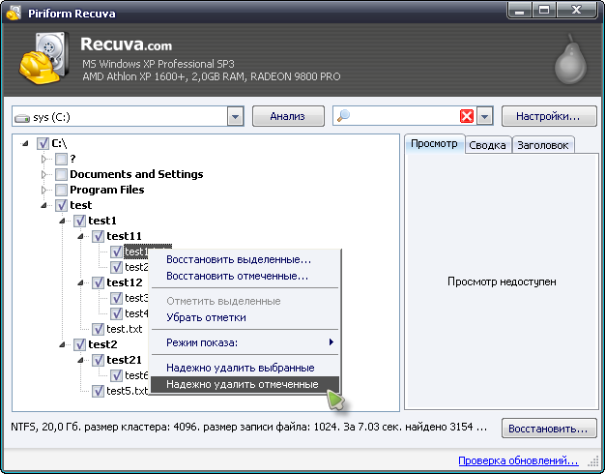This screenshot has height=474, width=605.
Task: Expand the '?' folder node
Action: point(43,159)
